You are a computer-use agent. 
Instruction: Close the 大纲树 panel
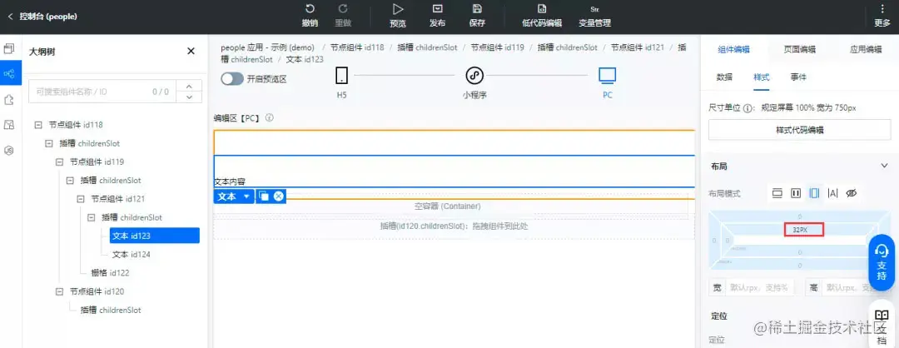pyautogui.click(x=191, y=51)
